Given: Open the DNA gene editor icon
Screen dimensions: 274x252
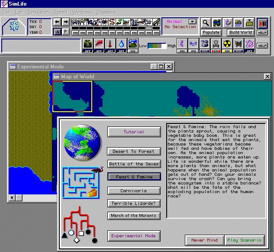Looking at the screenshot, I should click(x=228, y=23).
